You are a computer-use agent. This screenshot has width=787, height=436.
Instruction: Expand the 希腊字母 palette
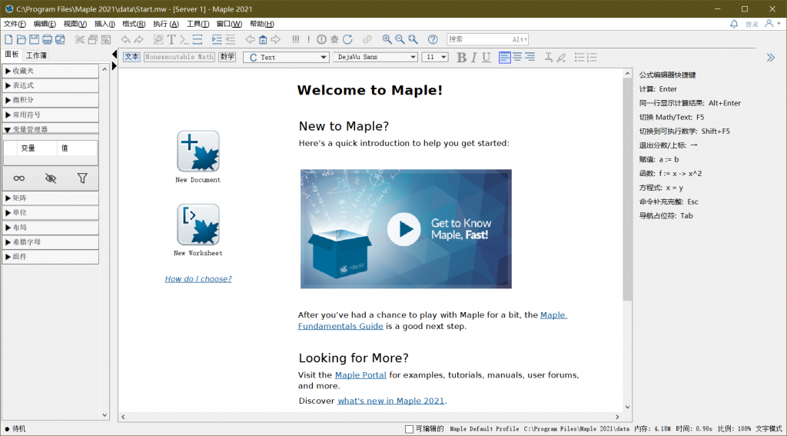(50, 242)
